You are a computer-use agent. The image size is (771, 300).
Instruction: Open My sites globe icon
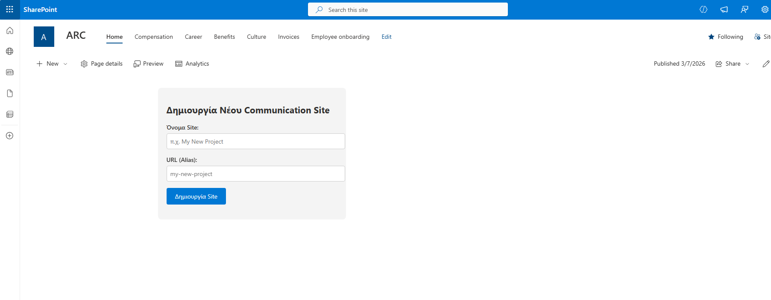coord(10,52)
